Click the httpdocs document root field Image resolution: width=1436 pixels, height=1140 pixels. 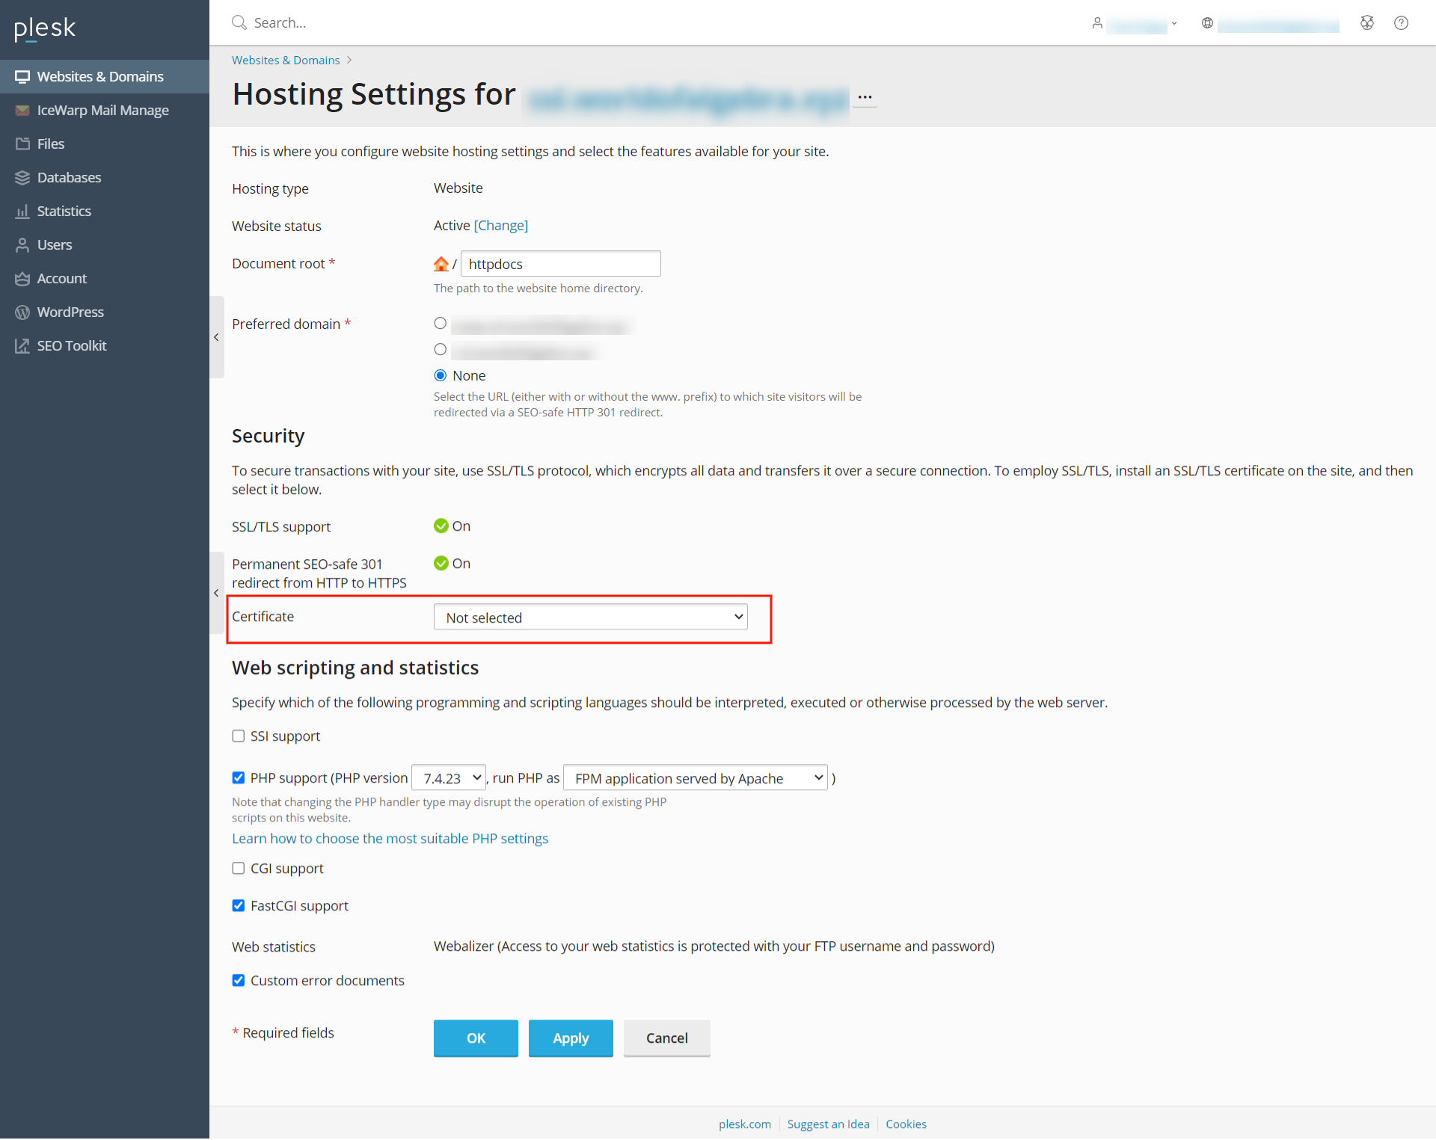560,264
